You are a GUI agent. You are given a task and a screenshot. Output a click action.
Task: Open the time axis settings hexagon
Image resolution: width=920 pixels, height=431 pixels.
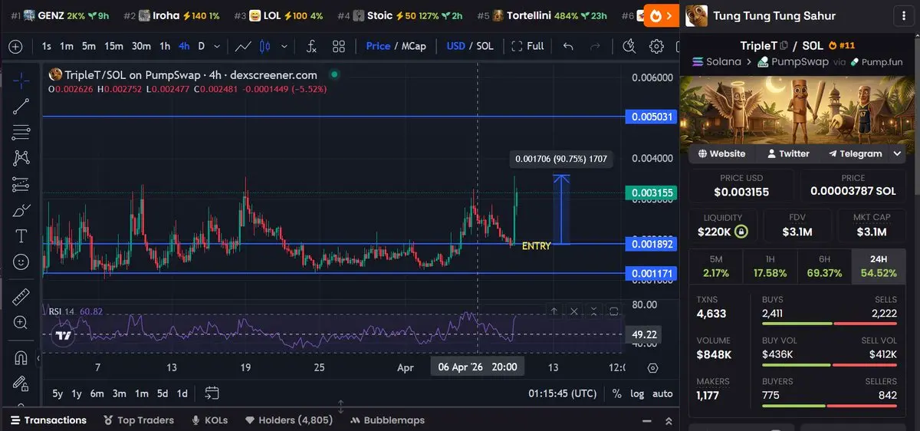pos(652,367)
